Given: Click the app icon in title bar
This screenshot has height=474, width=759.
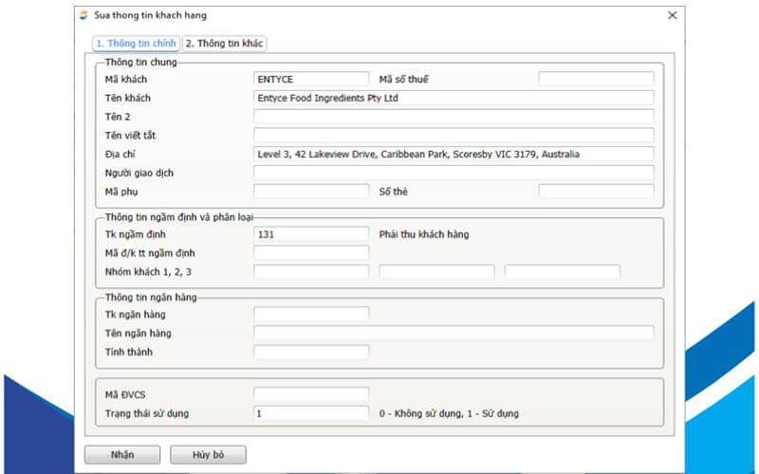Looking at the screenshot, I should pyautogui.click(x=83, y=15).
